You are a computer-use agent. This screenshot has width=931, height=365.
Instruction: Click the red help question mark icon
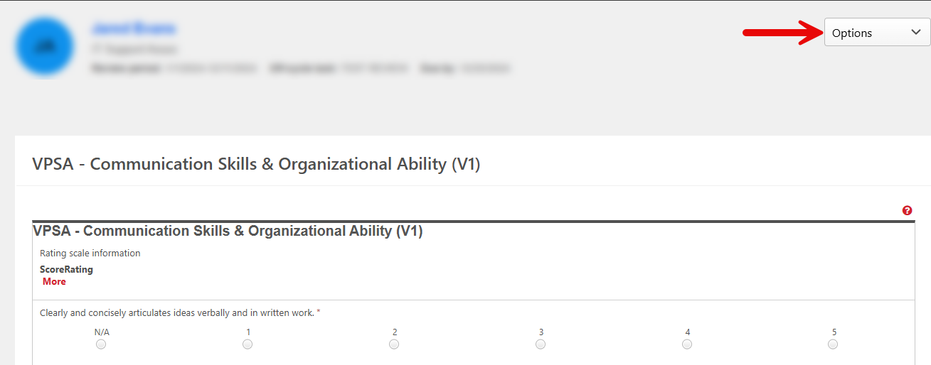pos(907,210)
